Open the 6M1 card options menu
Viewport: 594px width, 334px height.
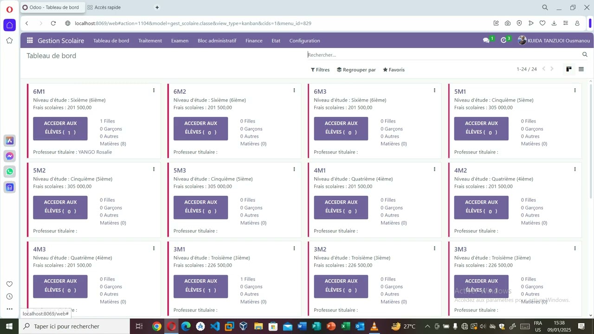[x=154, y=90]
